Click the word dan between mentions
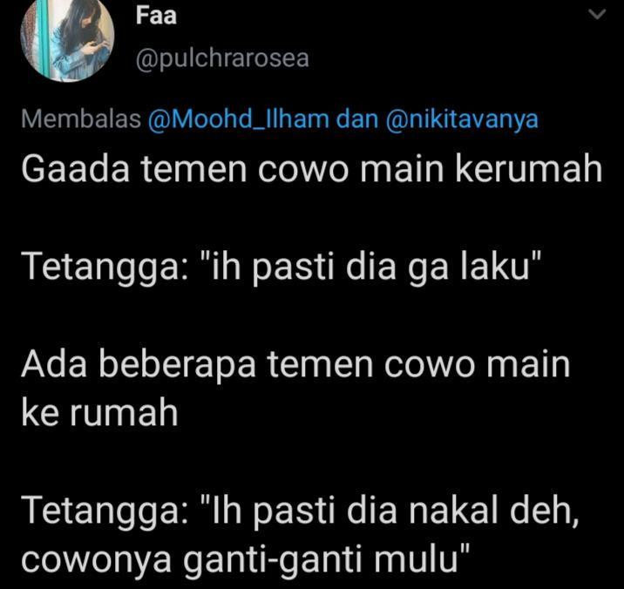The image size is (624, 589). (x=357, y=119)
